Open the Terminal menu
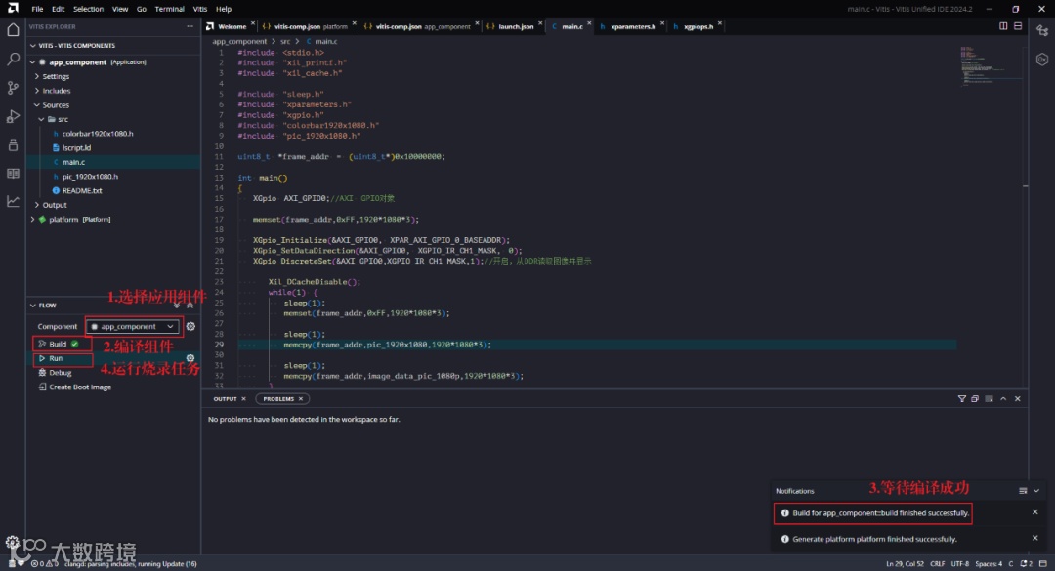1055x571 pixels. [x=169, y=9]
